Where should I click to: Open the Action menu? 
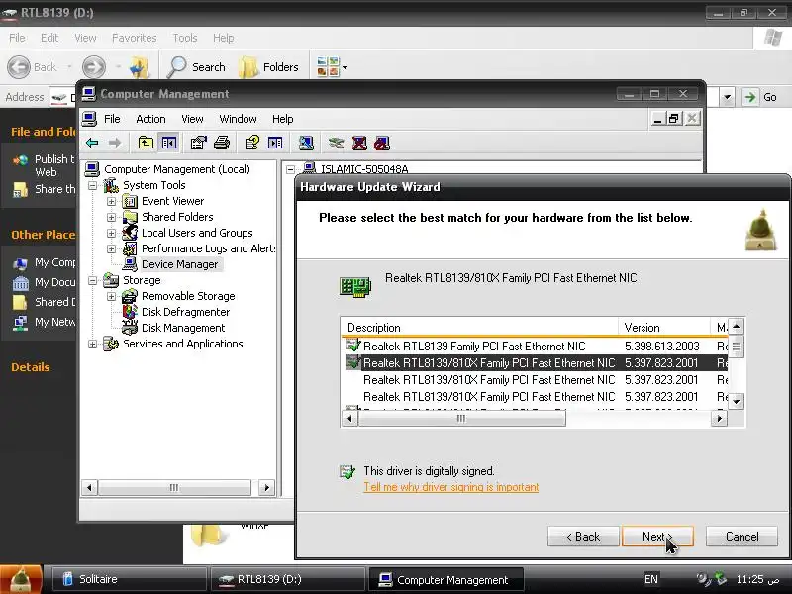[x=150, y=119]
